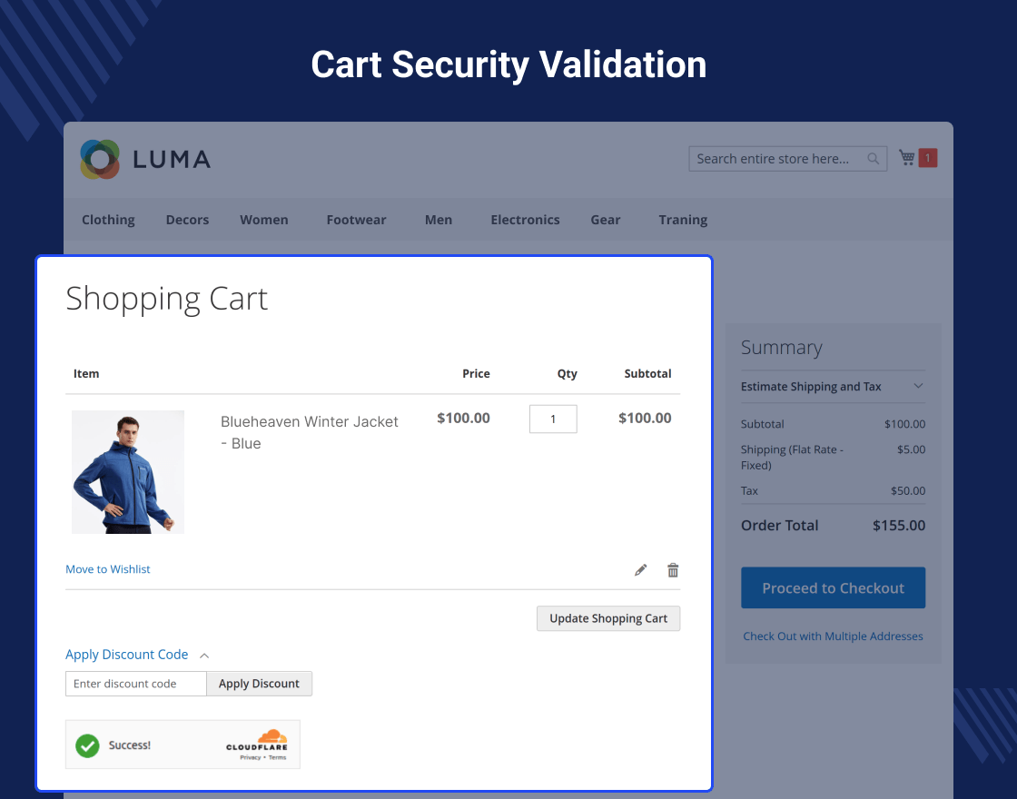Open the Gear menu
Screen dimensions: 1017x799
pyautogui.click(x=605, y=220)
